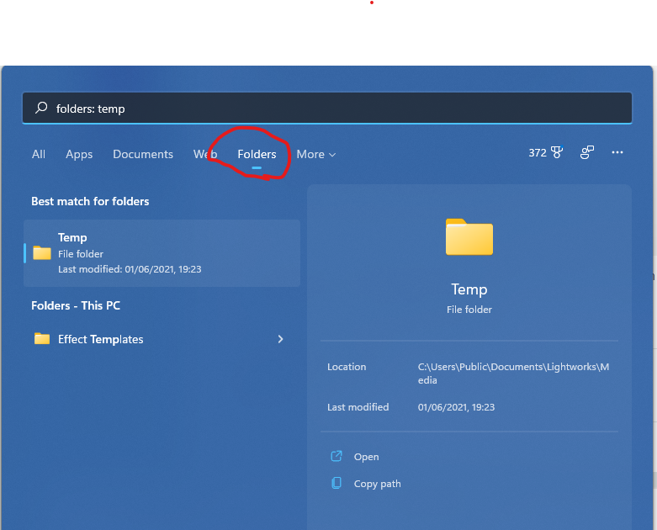Click the Copy path text button
This screenshot has height=530, width=657.
pos(378,484)
